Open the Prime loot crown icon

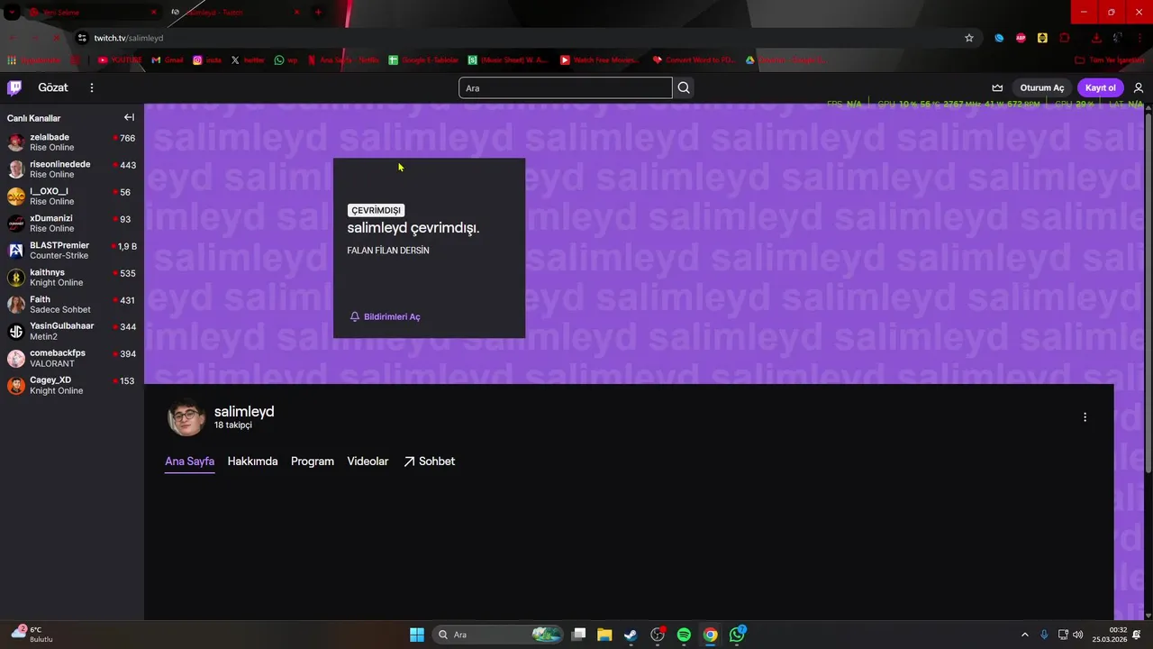pyautogui.click(x=997, y=87)
